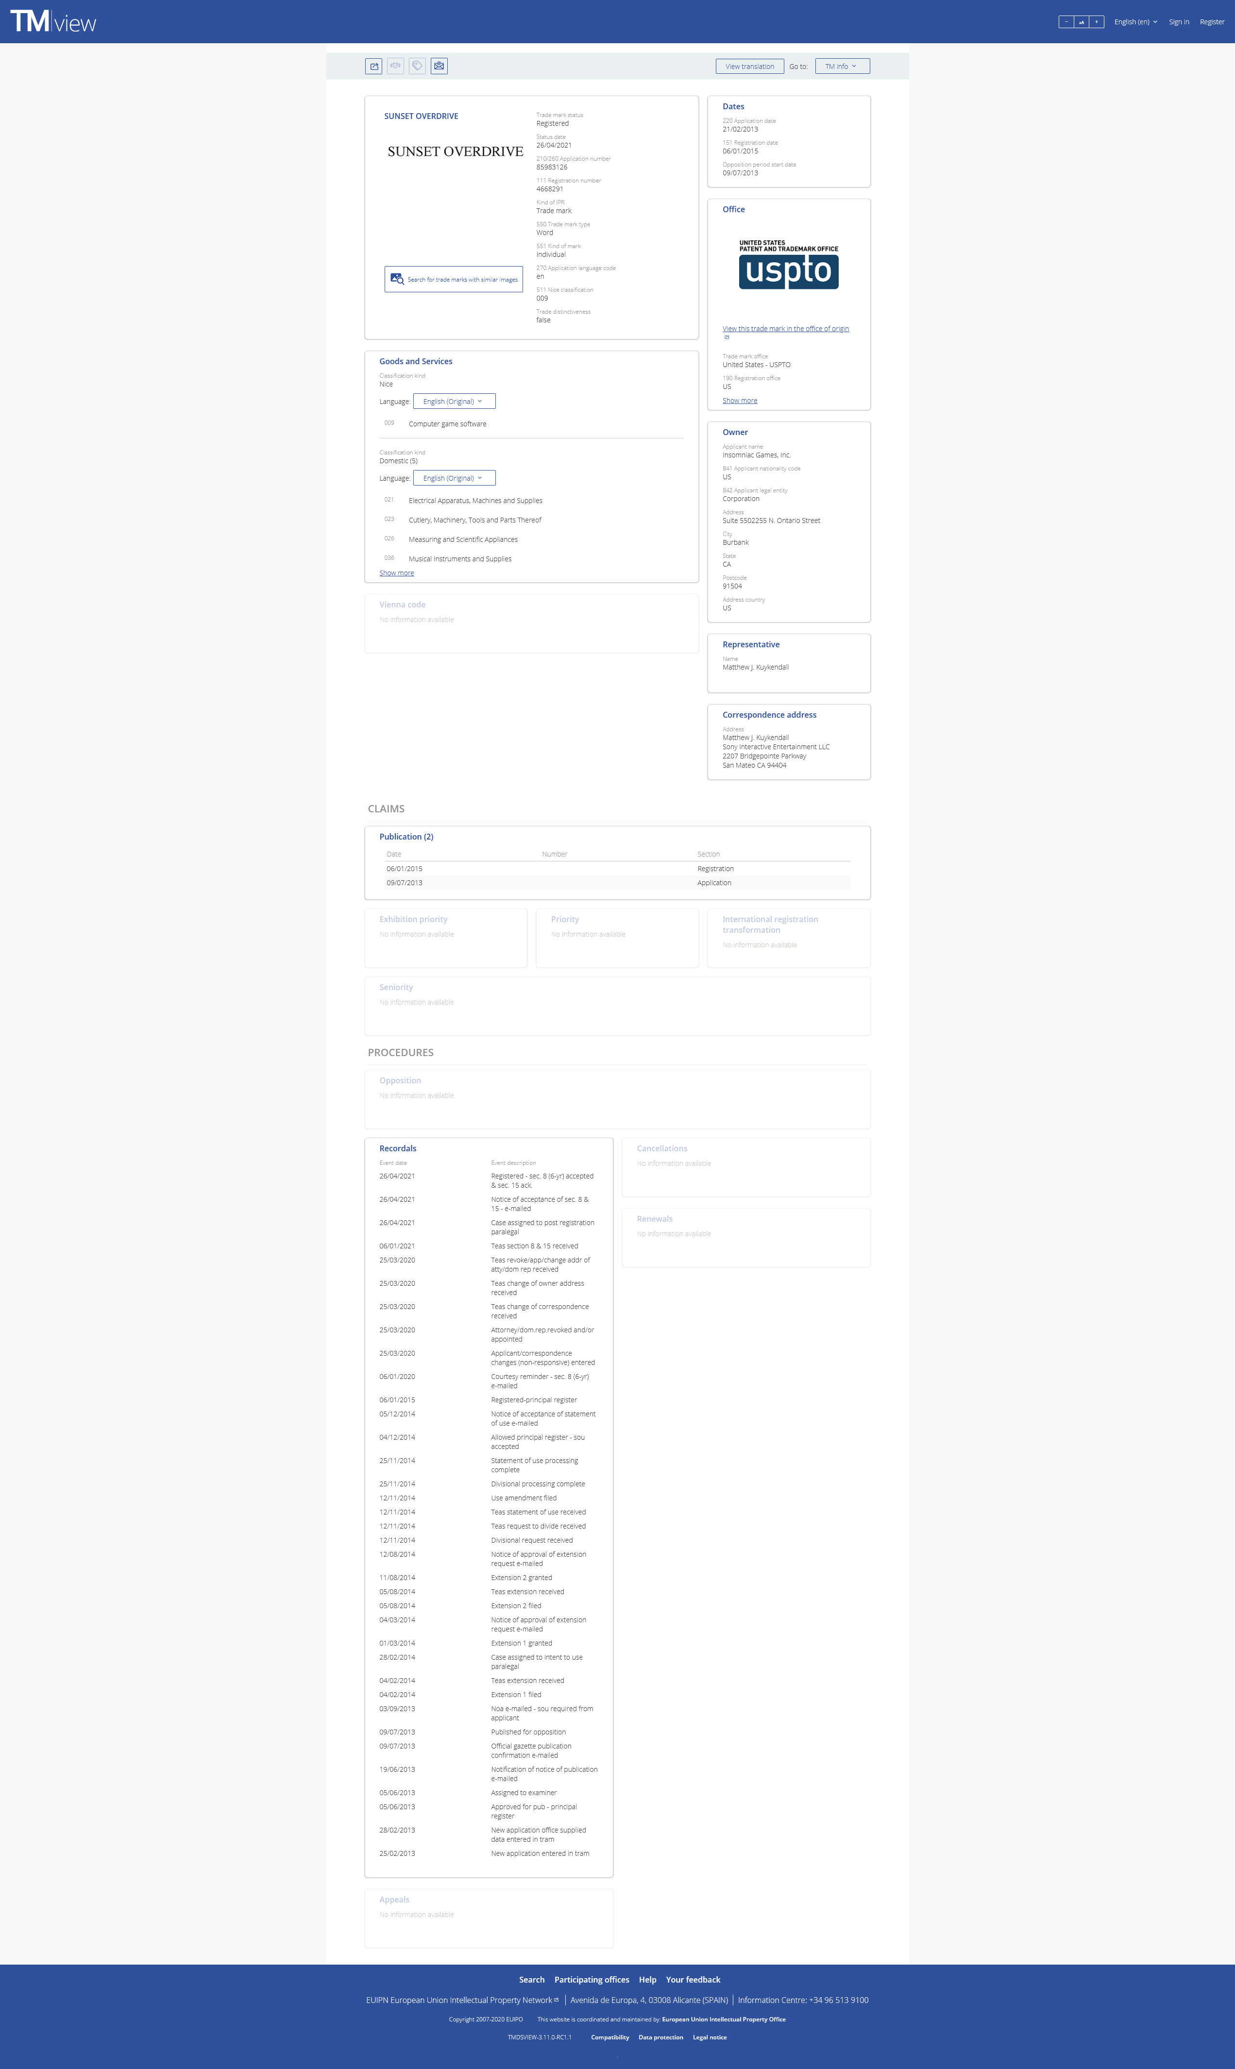The height and width of the screenshot is (2069, 1235).
Task: Expand Show more under Goods and Services
Action: (397, 573)
